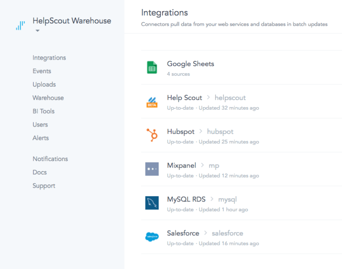Open the Mixpanel integration name
Screen dimensions: 342x269
click(x=182, y=165)
